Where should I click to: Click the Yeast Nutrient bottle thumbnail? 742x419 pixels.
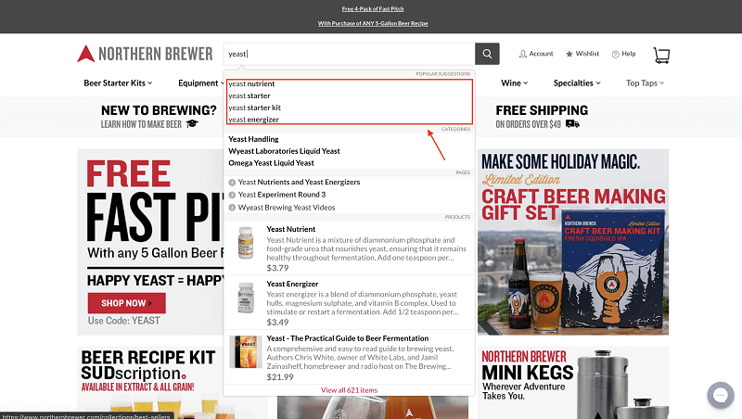pos(246,243)
